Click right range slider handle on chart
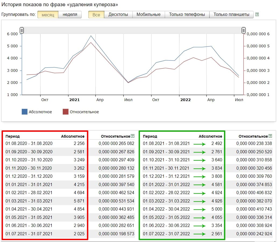 pos(244,30)
